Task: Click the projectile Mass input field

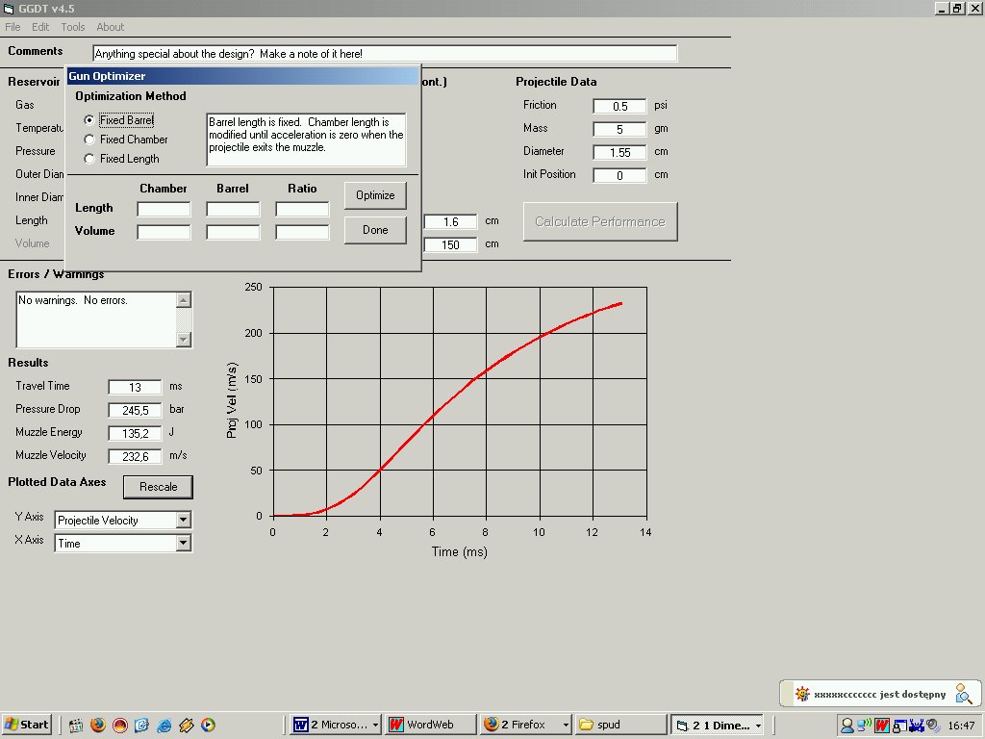Action: coord(619,129)
